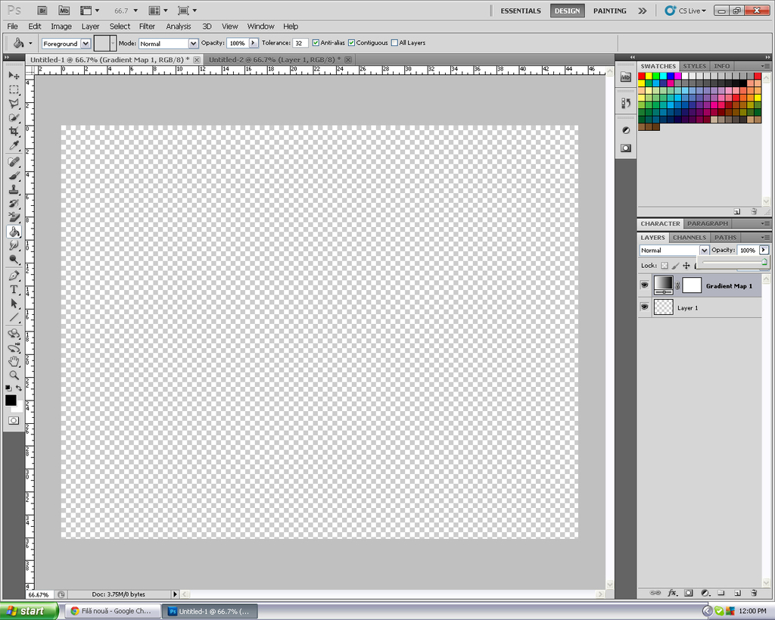Viewport: 775px width, 620px height.
Task: Select the Eyedropper tool
Action: [x=14, y=145]
